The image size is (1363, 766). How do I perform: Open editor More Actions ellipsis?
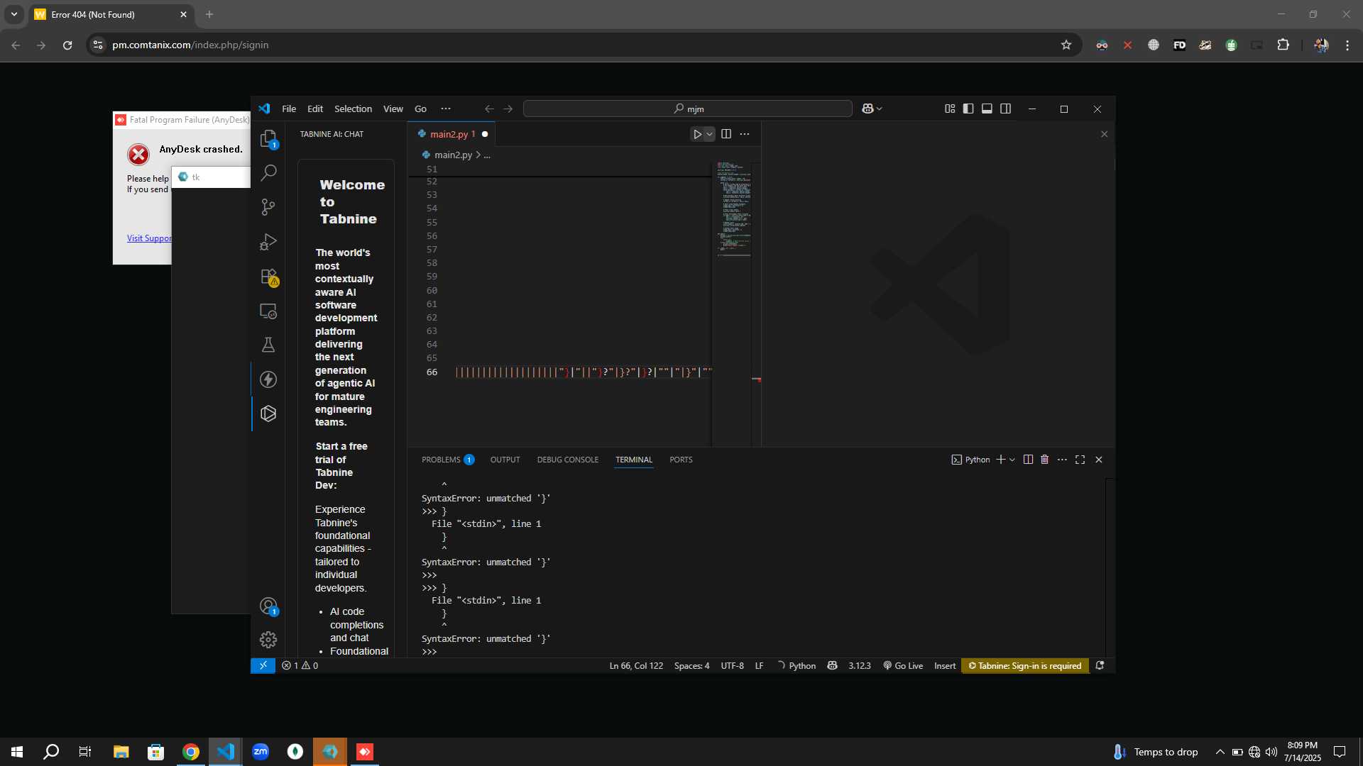pos(745,134)
